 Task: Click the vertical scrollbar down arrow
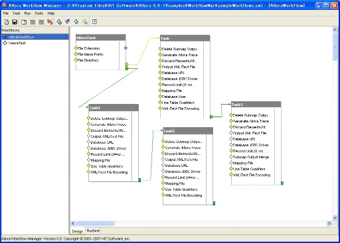(335, 218)
